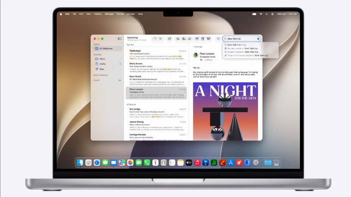Forward the message with the toolbar arrow
The image size is (351, 197).
[189, 39]
